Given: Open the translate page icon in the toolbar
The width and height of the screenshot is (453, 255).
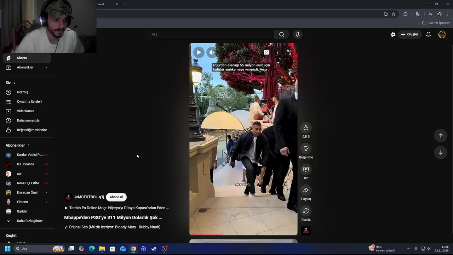Looking at the screenshot, I should (x=418, y=14).
